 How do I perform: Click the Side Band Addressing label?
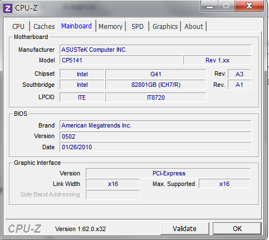50,194
